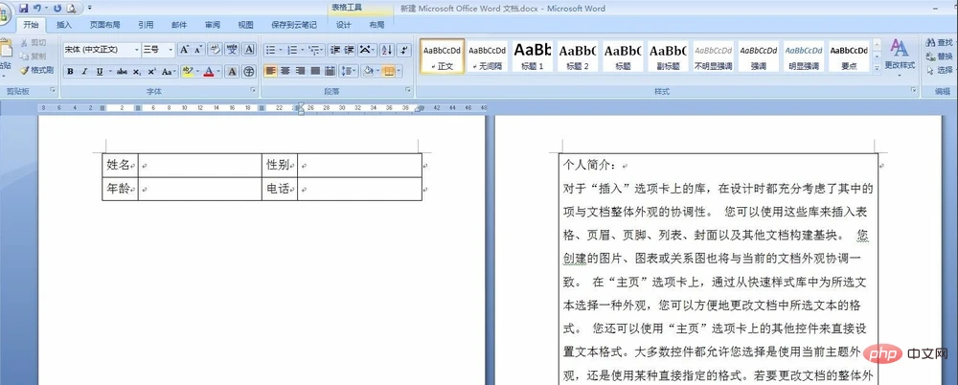Click the Phonetic Guide 变 icon
Screen dimensions: 958x385
[x=232, y=50]
